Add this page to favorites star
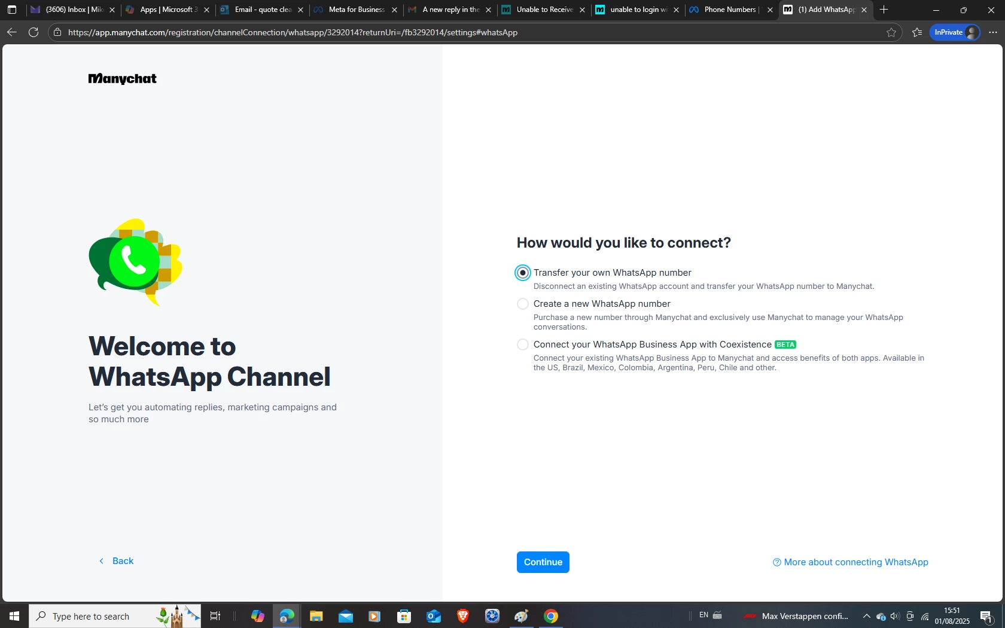1005x628 pixels. 891,32
